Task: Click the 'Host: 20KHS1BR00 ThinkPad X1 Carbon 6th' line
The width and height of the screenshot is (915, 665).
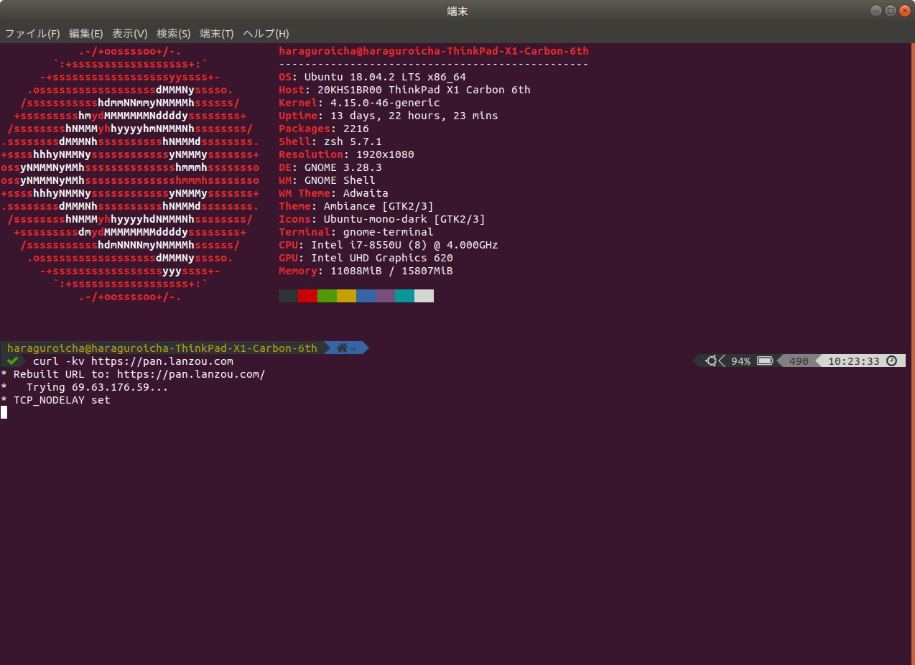Action: click(x=404, y=90)
